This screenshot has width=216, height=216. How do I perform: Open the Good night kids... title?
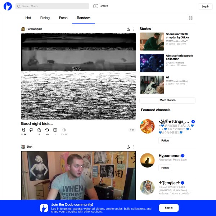[37, 123]
